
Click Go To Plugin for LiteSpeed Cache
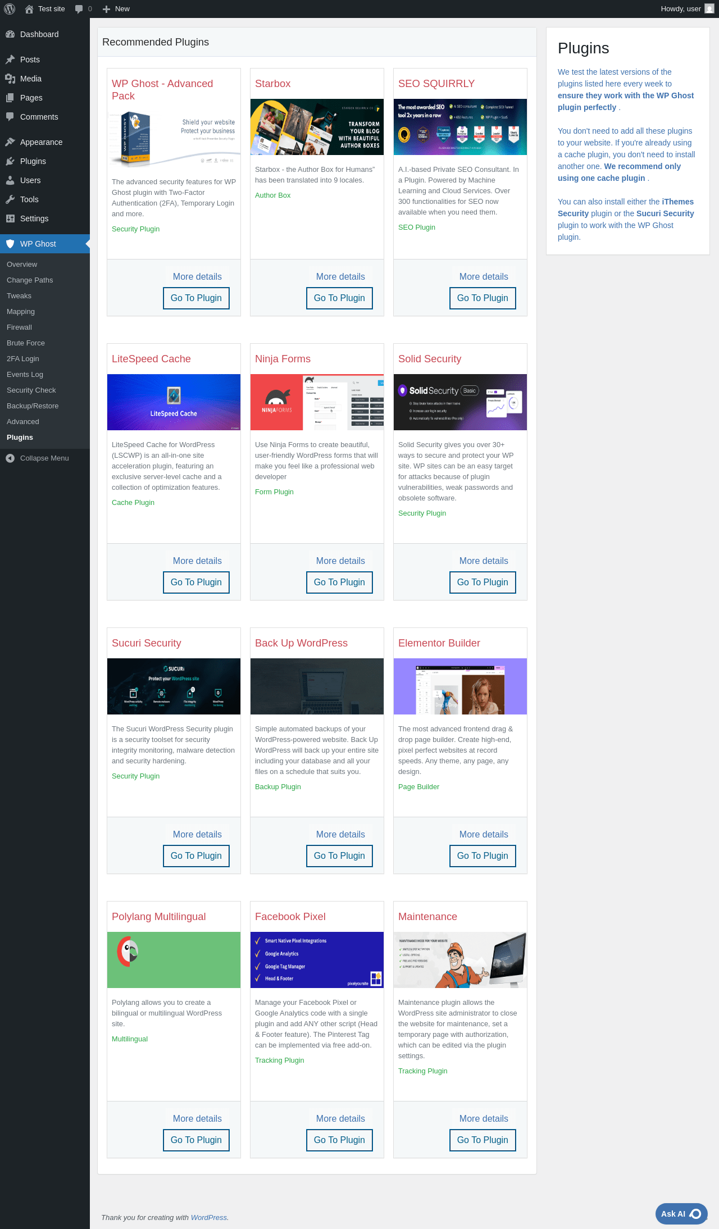(196, 582)
